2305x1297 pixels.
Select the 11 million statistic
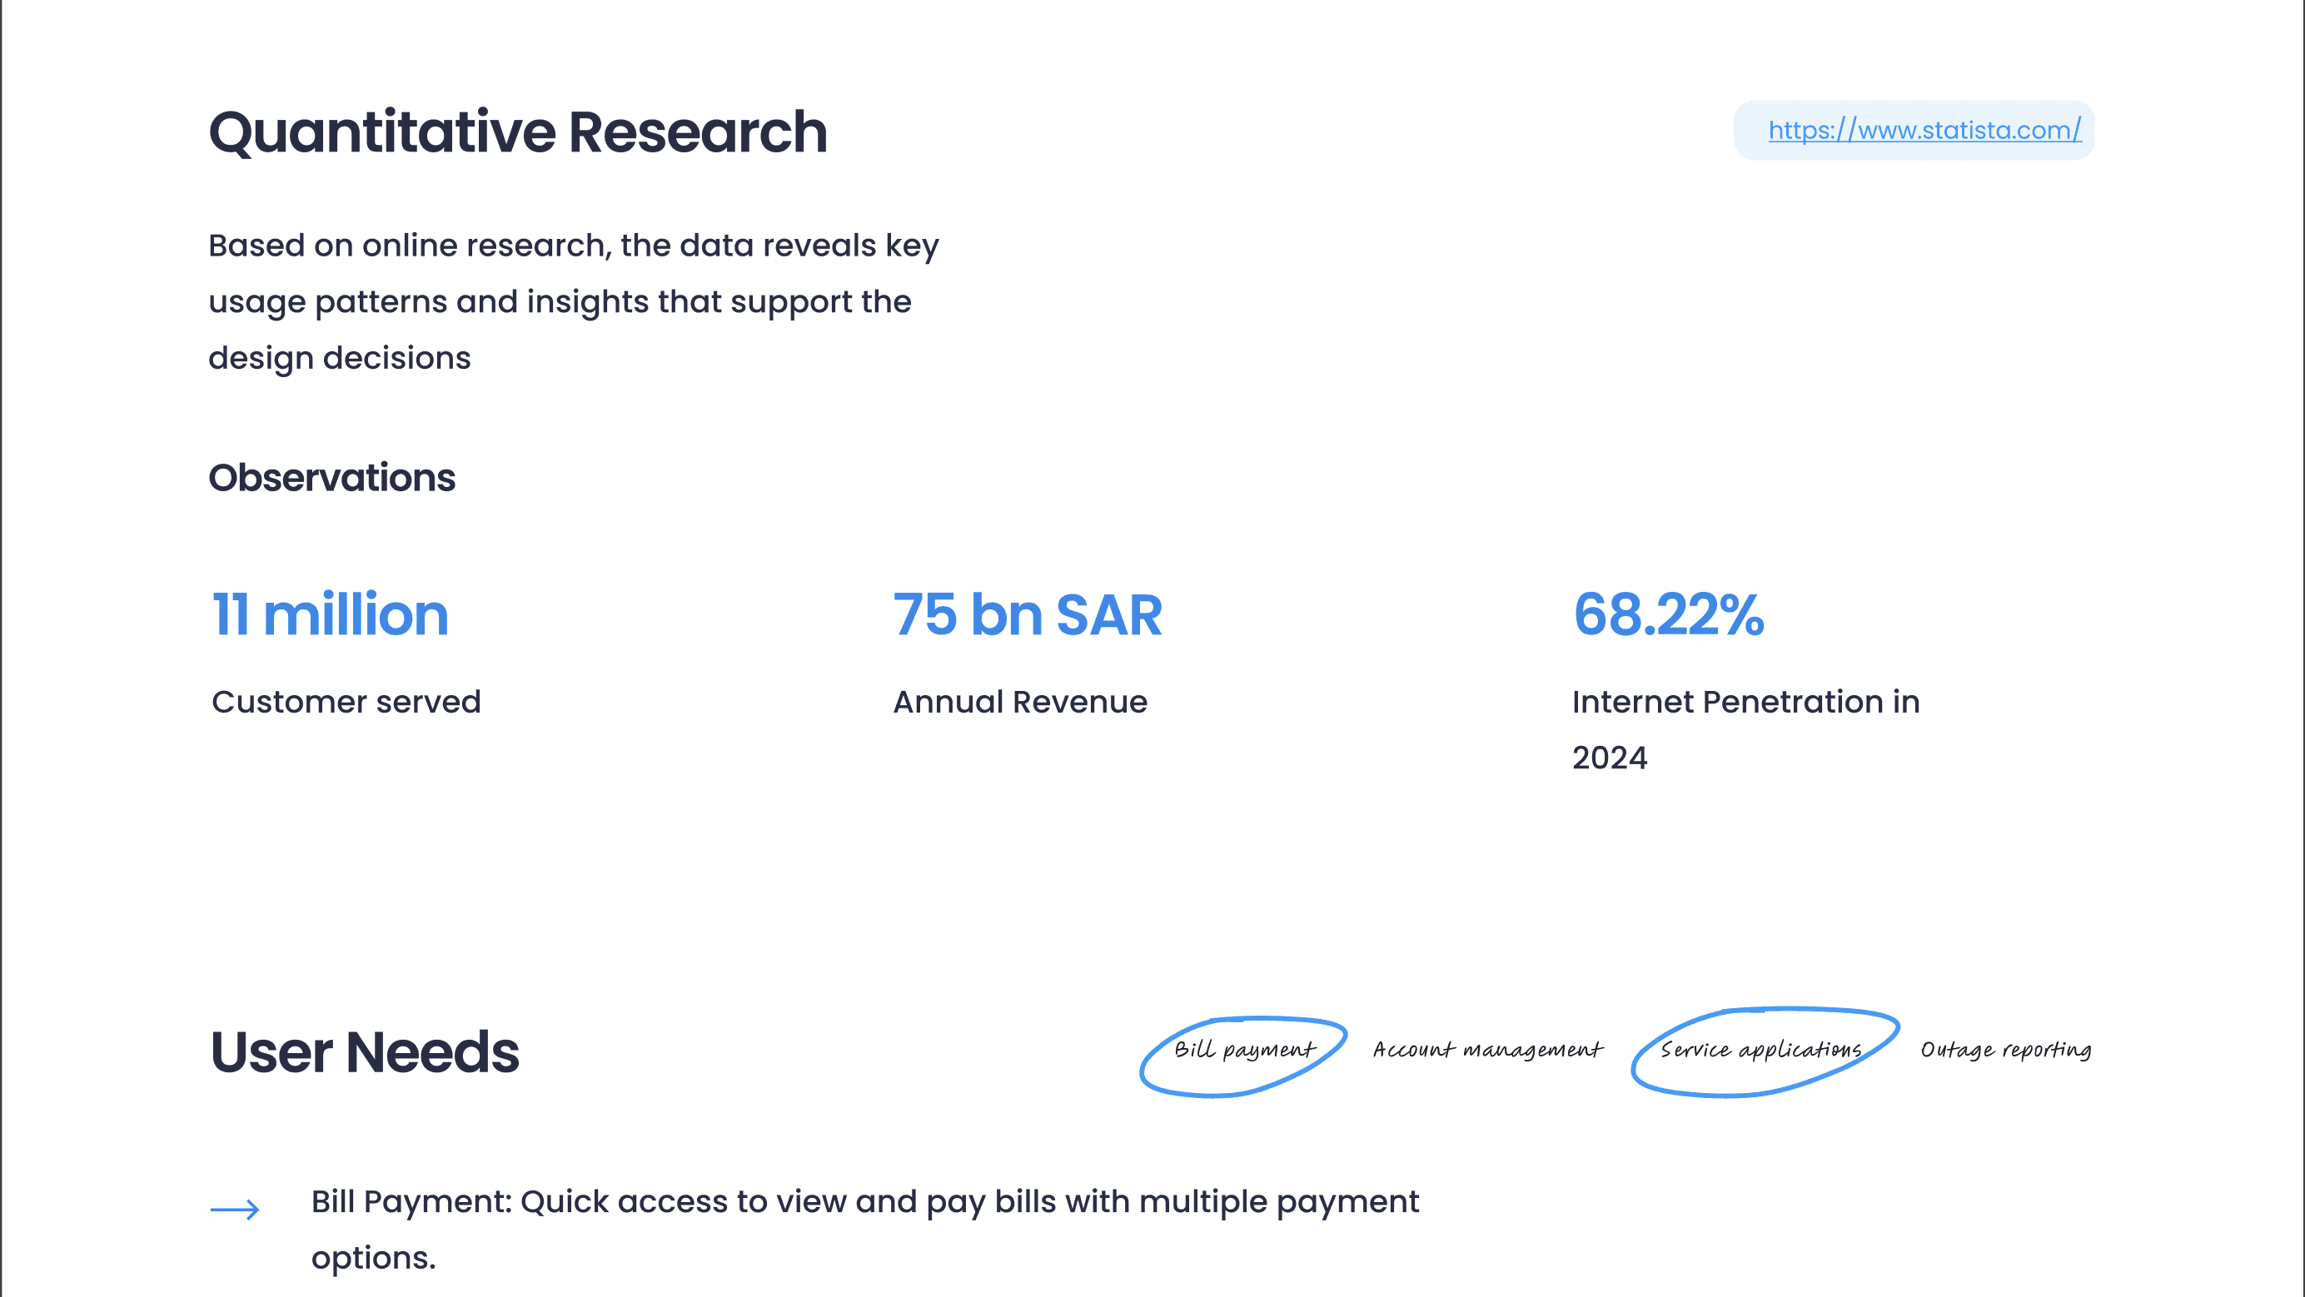[329, 615]
